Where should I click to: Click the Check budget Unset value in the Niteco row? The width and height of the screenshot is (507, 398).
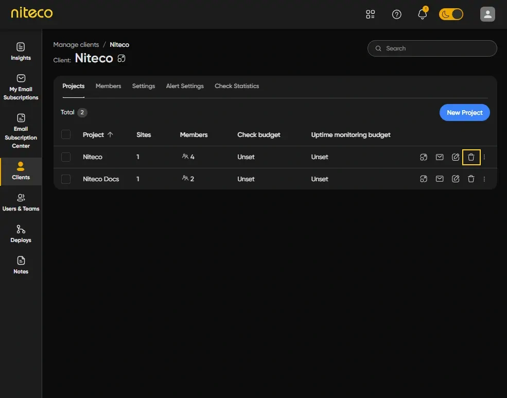pyautogui.click(x=246, y=157)
